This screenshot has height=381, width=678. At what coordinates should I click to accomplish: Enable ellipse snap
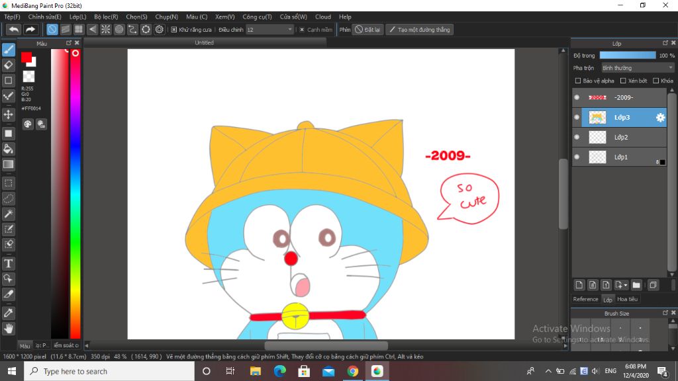point(146,29)
